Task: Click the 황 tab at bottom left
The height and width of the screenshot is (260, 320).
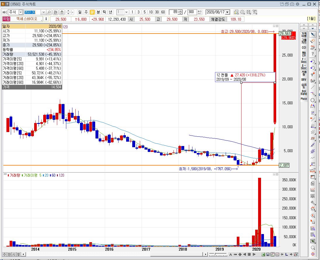Action: tap(18, 254)
